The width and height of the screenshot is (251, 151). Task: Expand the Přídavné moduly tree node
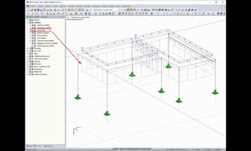coord(27,74)
